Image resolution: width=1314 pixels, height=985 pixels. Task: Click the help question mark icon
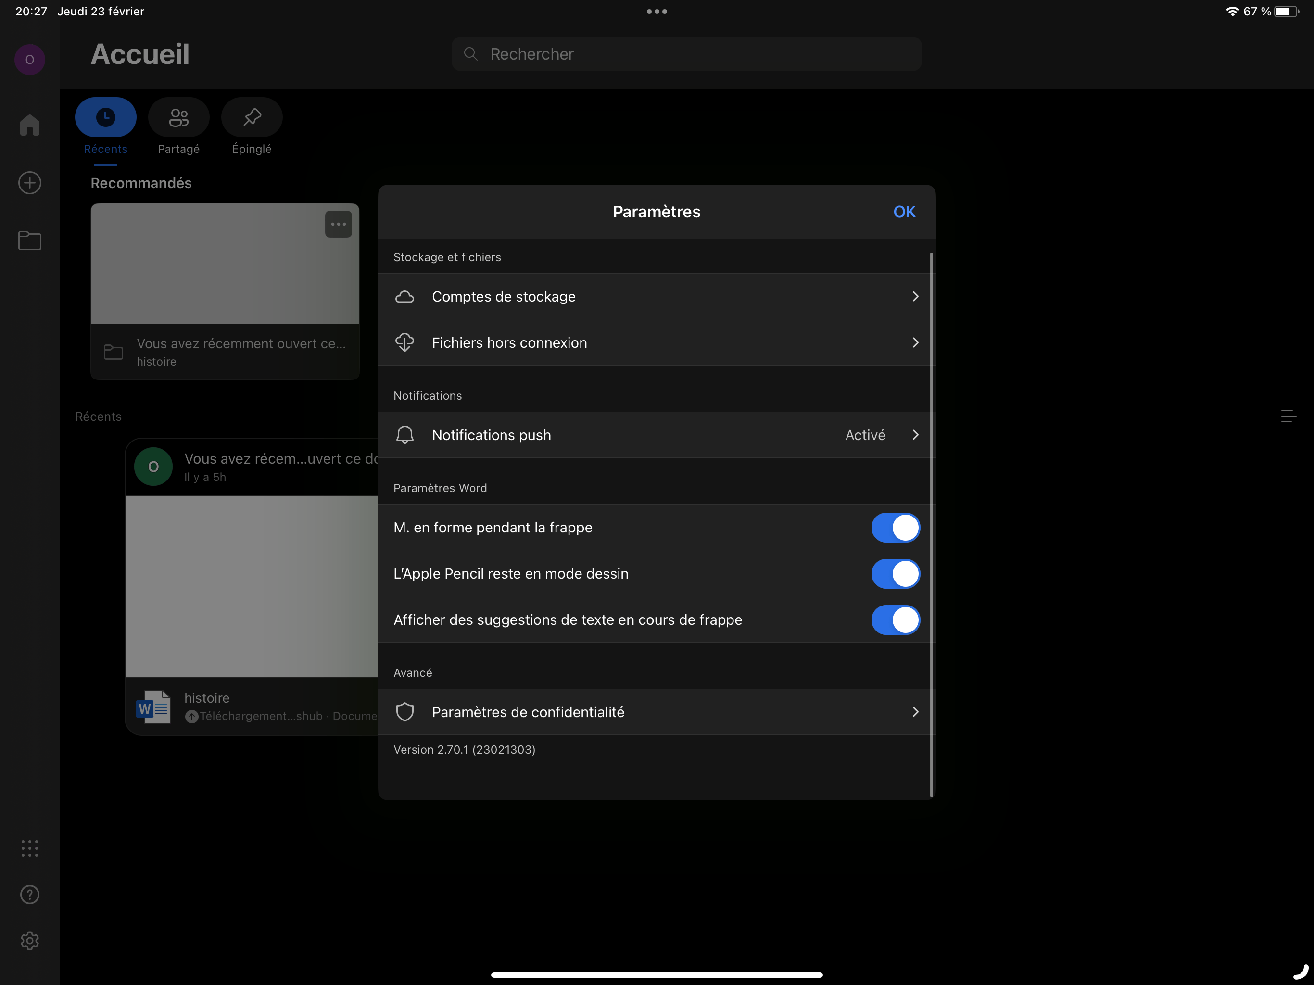[30, 894]
